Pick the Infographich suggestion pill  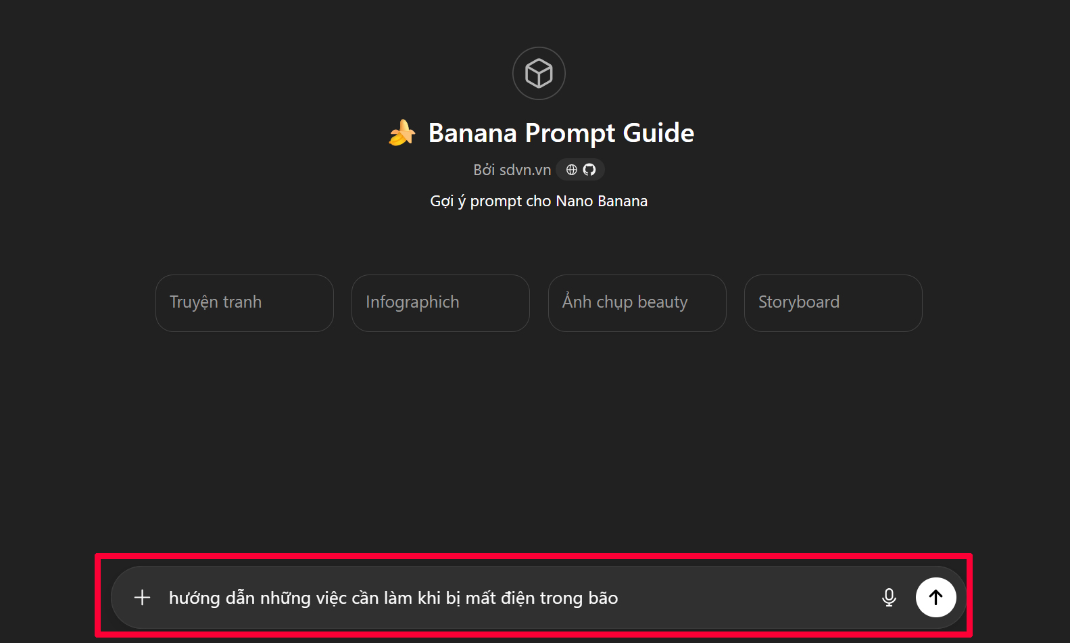(x=440, y=303)
